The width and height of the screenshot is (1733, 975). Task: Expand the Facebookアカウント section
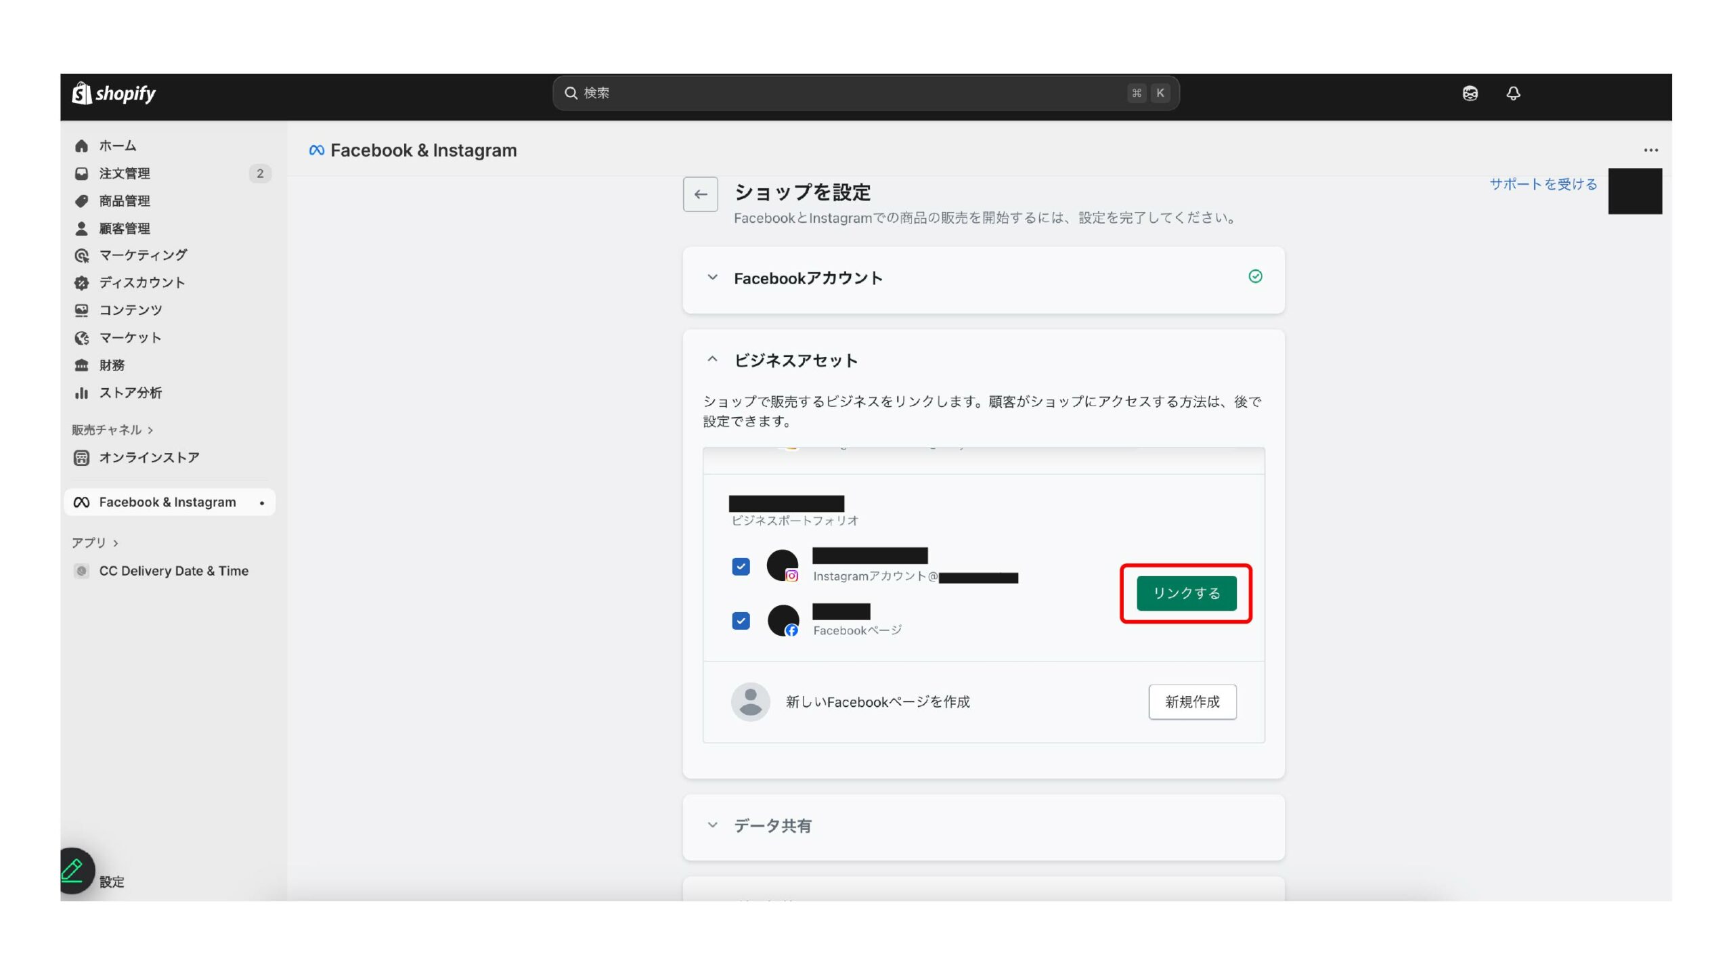click(x=712, y=278)
